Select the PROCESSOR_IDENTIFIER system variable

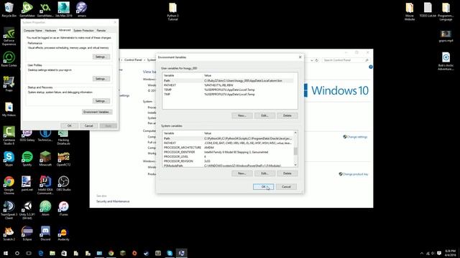click(x=228, y=152)
